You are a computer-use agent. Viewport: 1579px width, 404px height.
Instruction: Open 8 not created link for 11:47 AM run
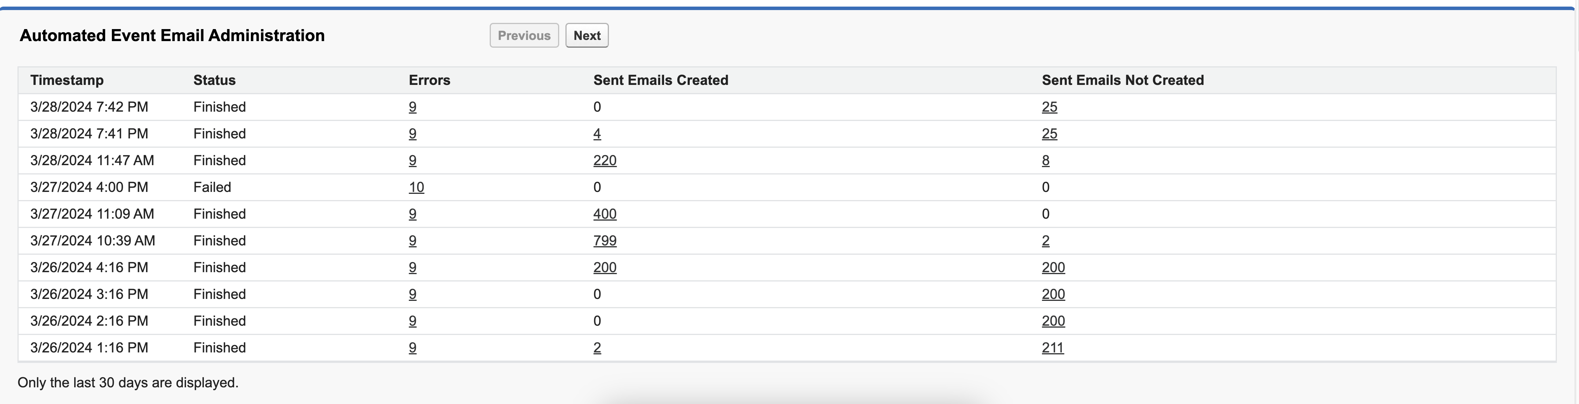1045,161
